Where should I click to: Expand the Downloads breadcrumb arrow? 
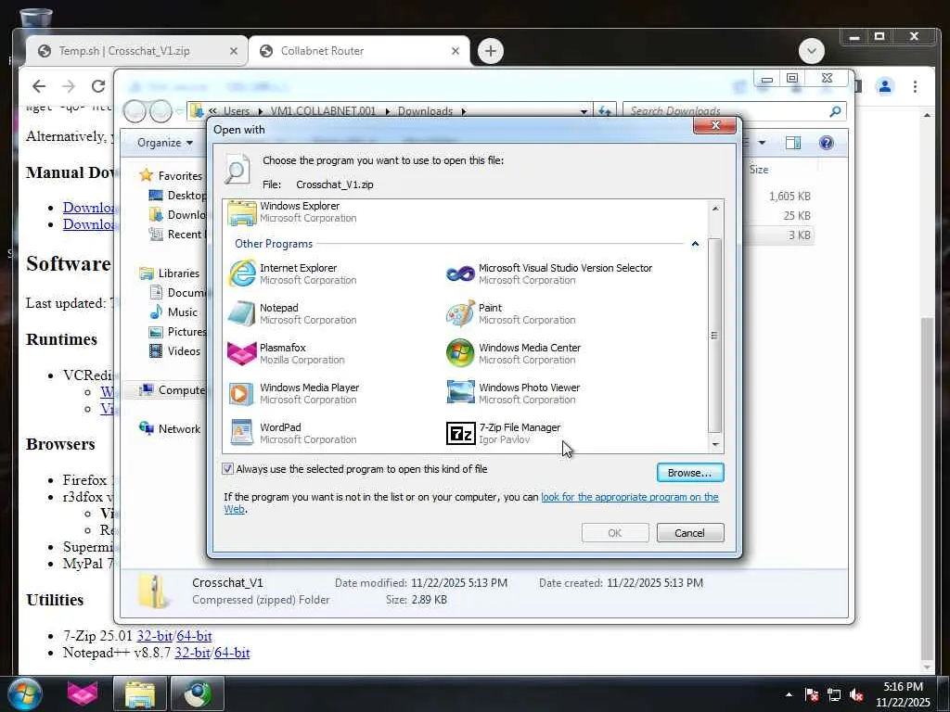(x=464, y=111)
